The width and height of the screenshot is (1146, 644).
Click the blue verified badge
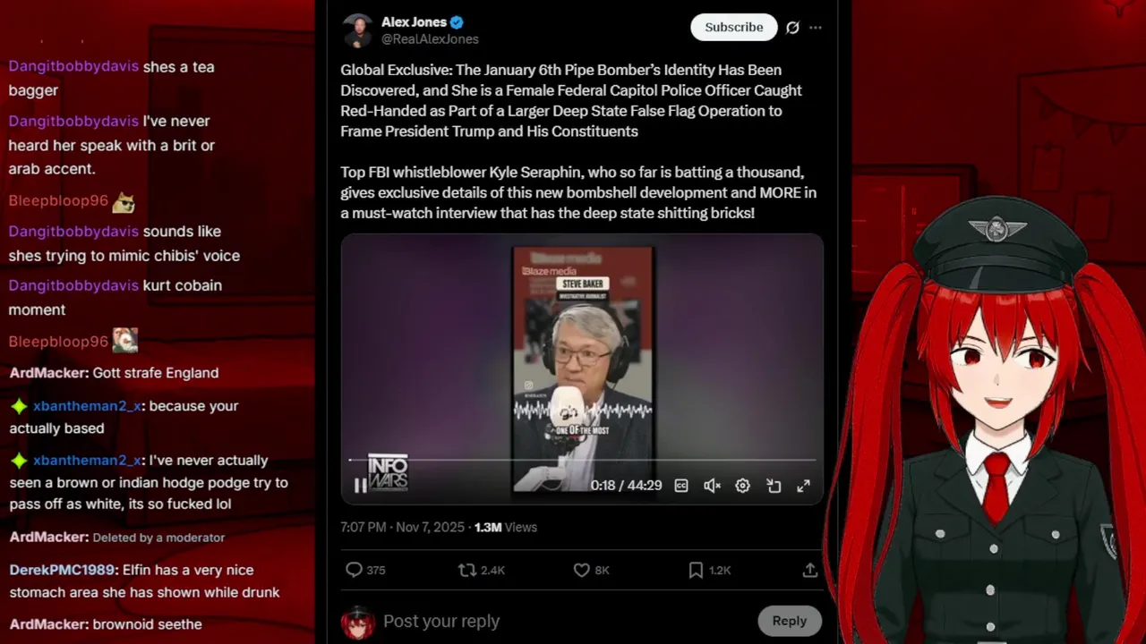pos(457,22)
